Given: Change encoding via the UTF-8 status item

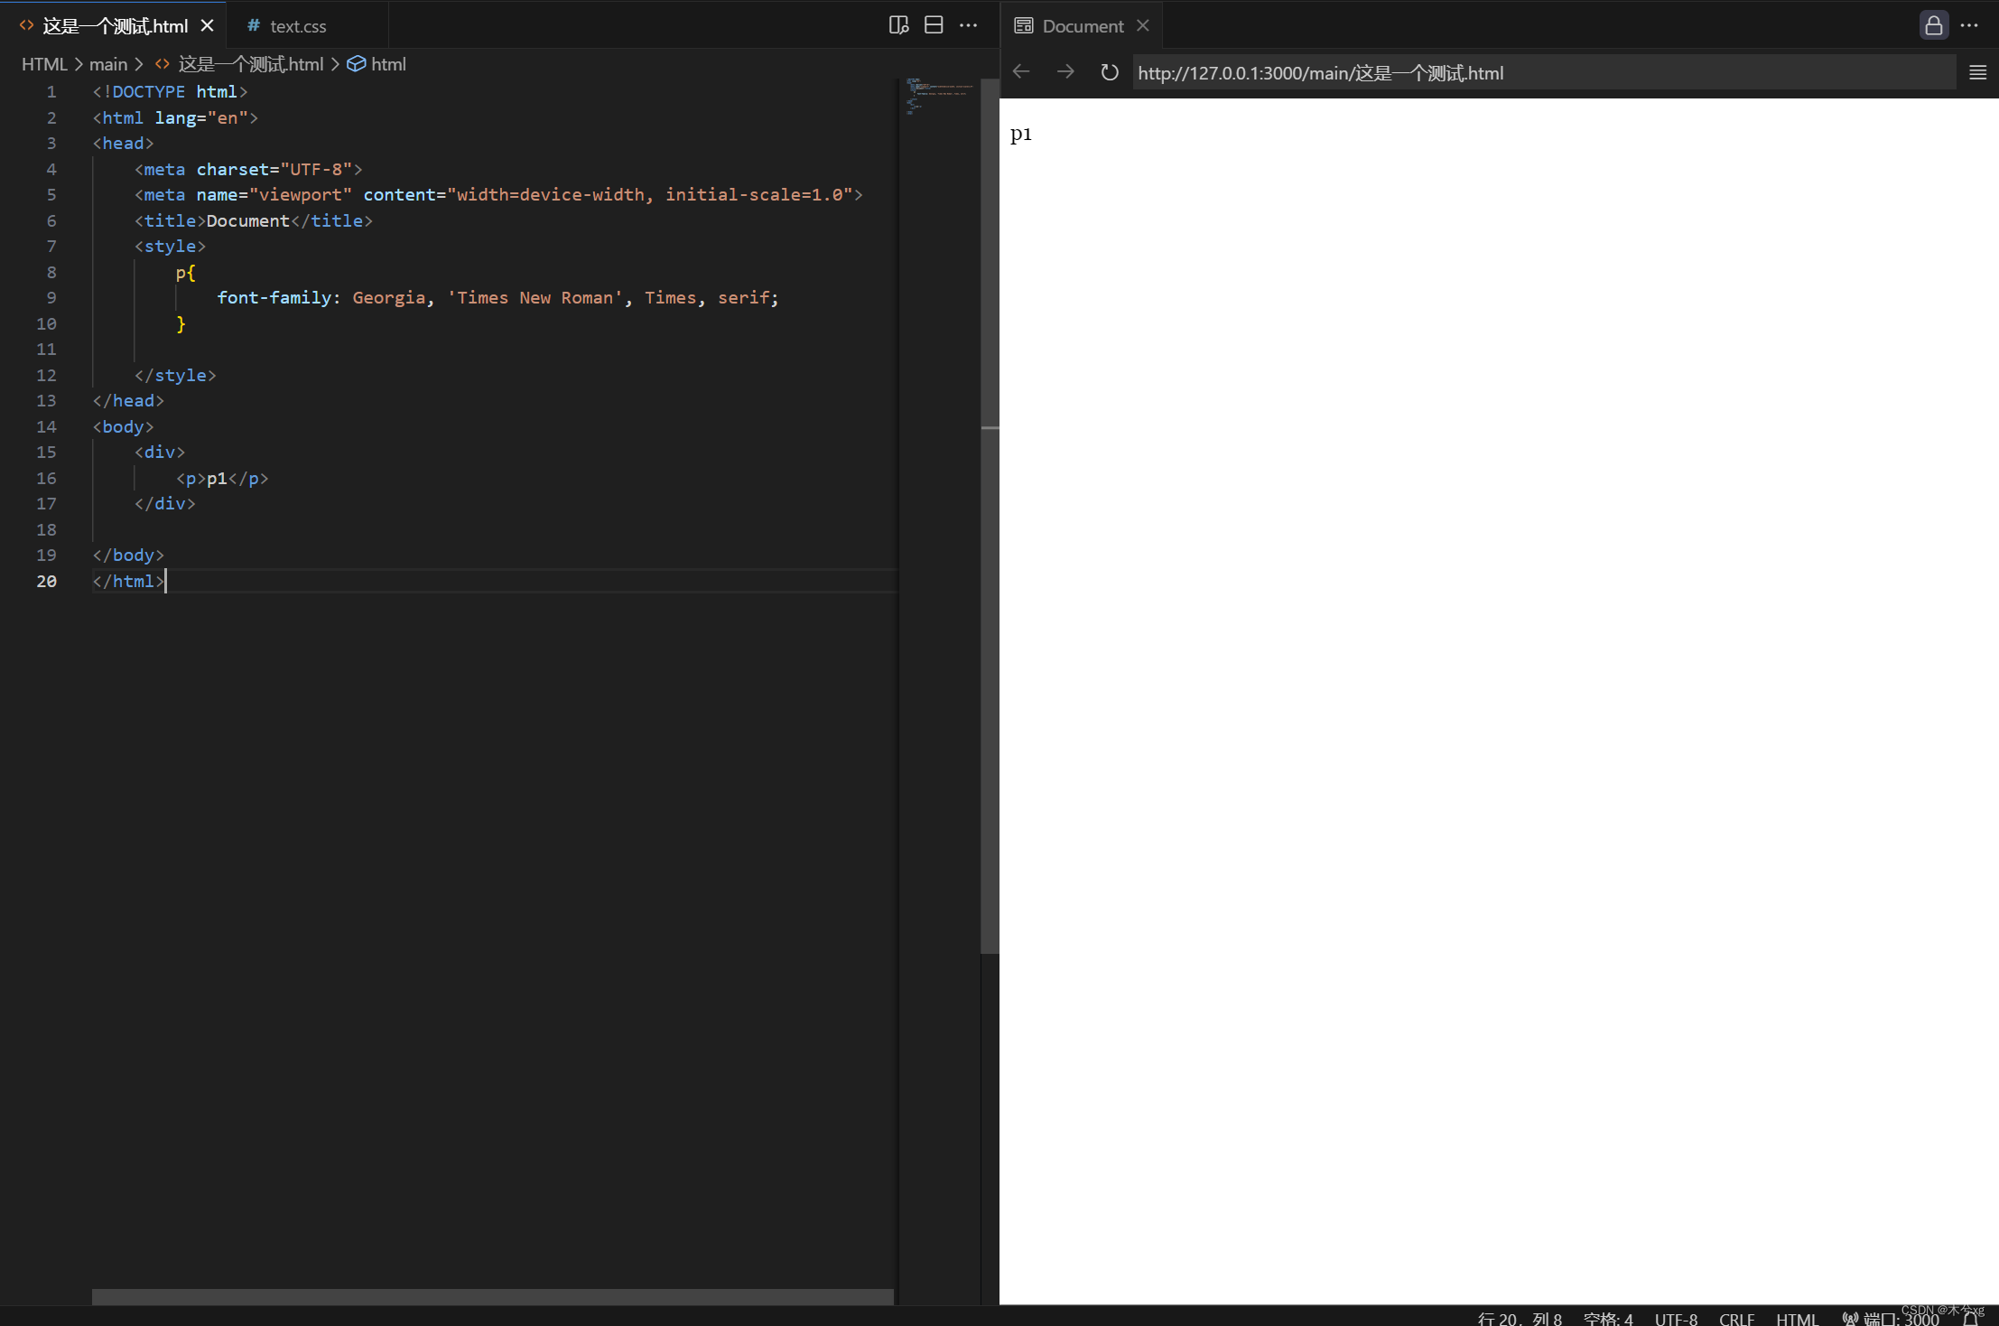Looking at the screenshot, I should pos(1676,1318).
